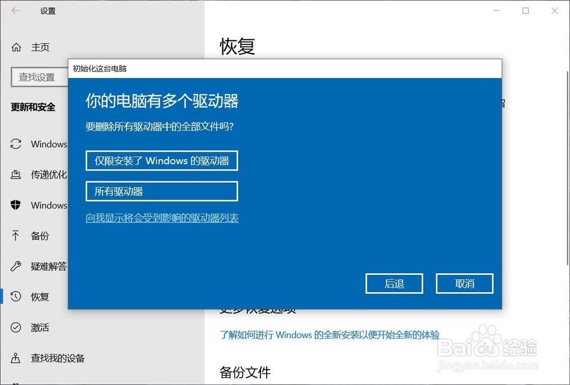Choose the 所有驱动器 option
Screen dimensions: 570x385
point(162,191)
